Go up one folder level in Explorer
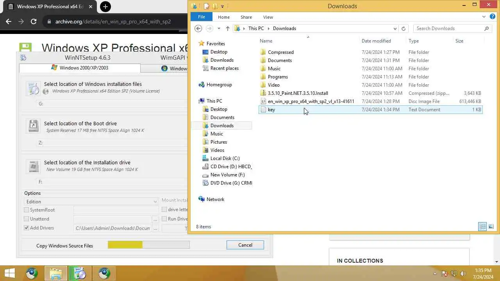Viewport: 500px width, 281px height. (228, 28)
